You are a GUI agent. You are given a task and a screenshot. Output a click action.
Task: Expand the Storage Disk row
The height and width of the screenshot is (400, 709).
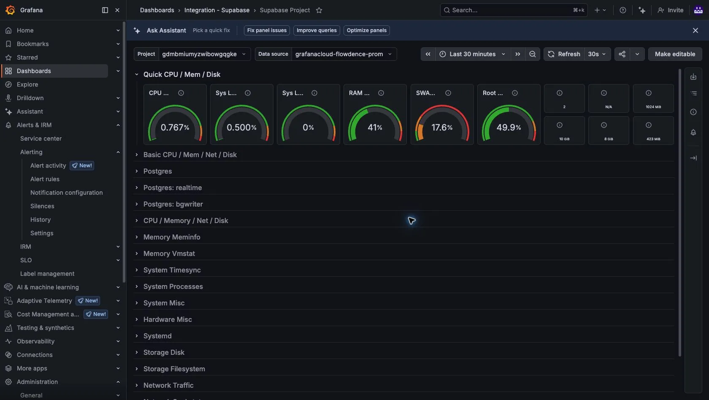[x=137, y=352]
